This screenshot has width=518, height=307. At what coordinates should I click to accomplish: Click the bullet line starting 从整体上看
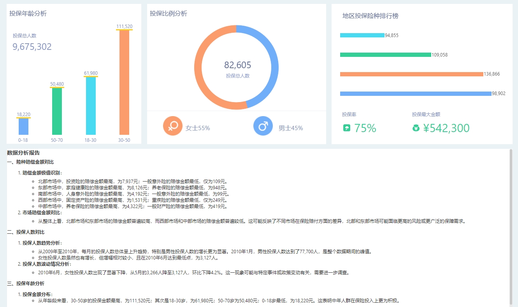click(x=252, y=221)
